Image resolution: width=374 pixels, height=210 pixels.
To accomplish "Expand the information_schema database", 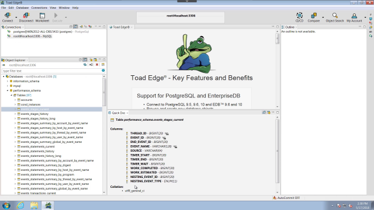I will point(8,81).
